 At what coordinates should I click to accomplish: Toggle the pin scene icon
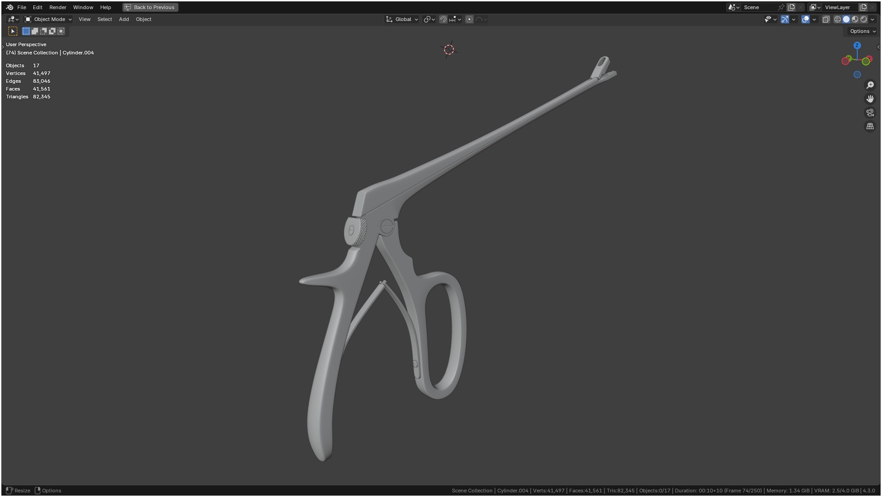(x=781, y=7)
